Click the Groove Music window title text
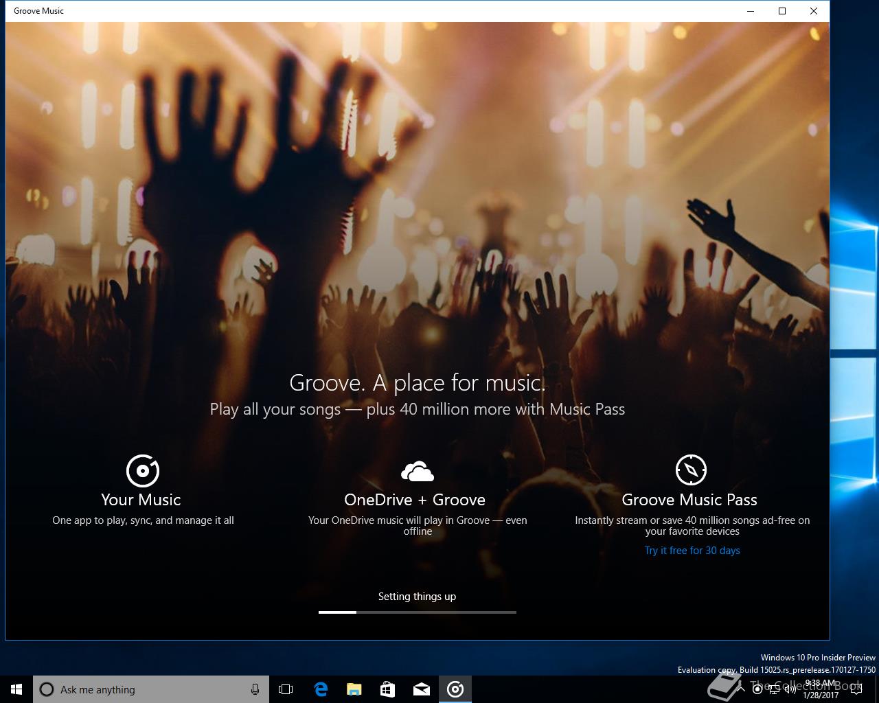This screenshot has height=703, width=879. pyautogui.click(x=38, y=11)
